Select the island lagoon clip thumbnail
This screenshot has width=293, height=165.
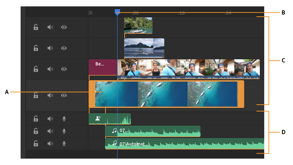coord(138,26)
